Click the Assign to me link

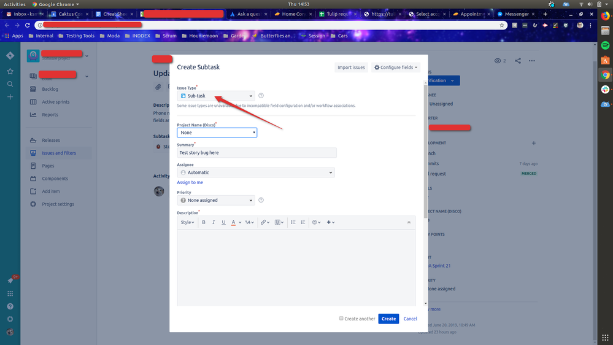point(190,182)
